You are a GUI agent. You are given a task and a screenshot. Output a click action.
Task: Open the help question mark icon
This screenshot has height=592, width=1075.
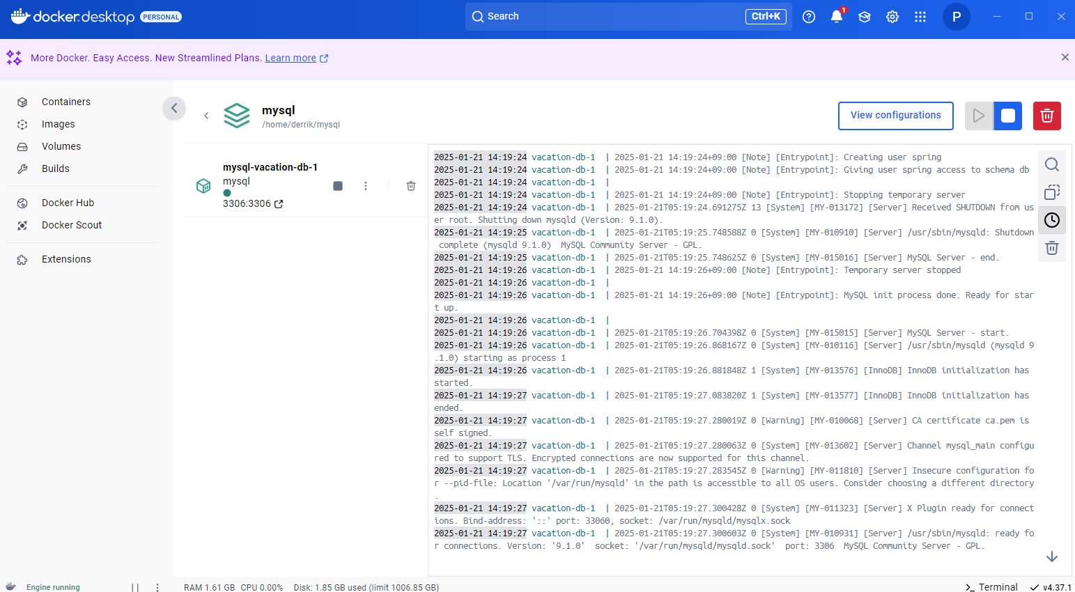tap(809, 17)
